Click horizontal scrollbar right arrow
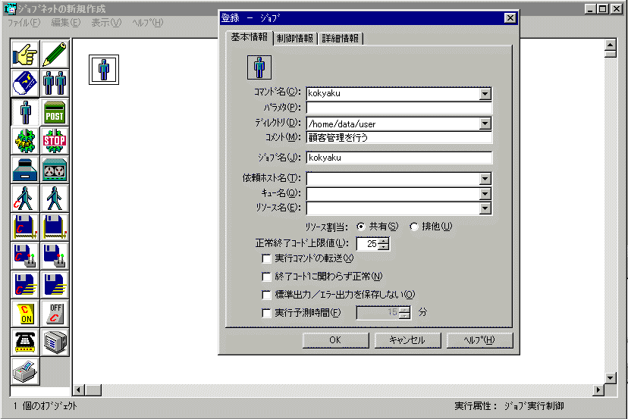Screen dimensions: 628x419 (598, 389)
